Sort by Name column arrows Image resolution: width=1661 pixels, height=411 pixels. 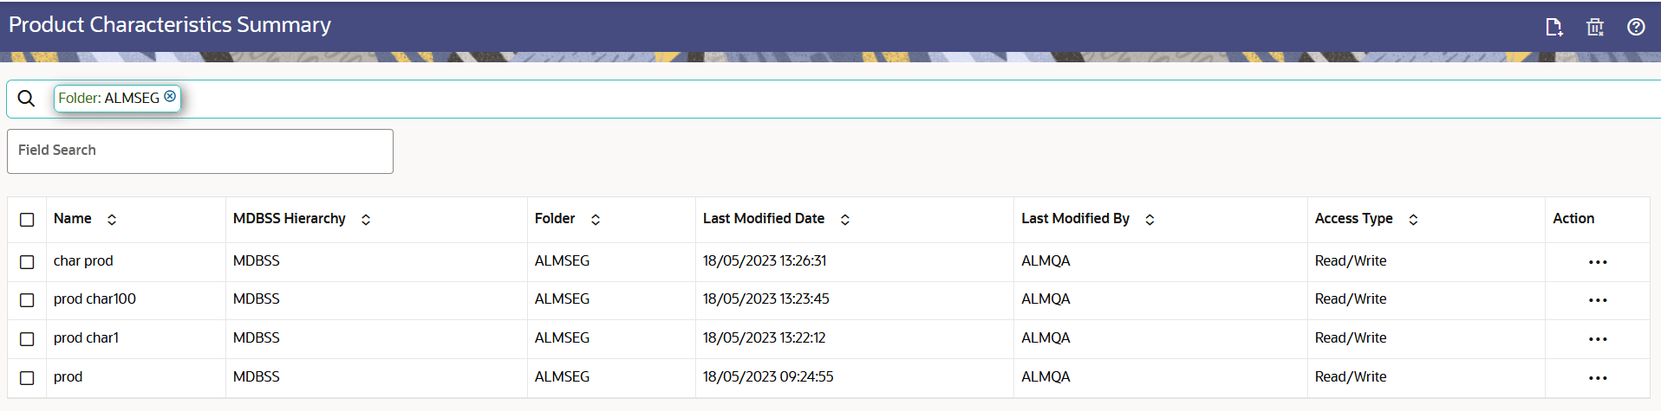coord(112,220)
